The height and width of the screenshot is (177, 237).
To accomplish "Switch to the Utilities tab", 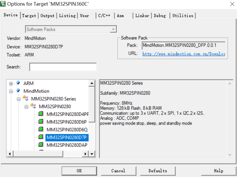I will [x=183, y=16].
